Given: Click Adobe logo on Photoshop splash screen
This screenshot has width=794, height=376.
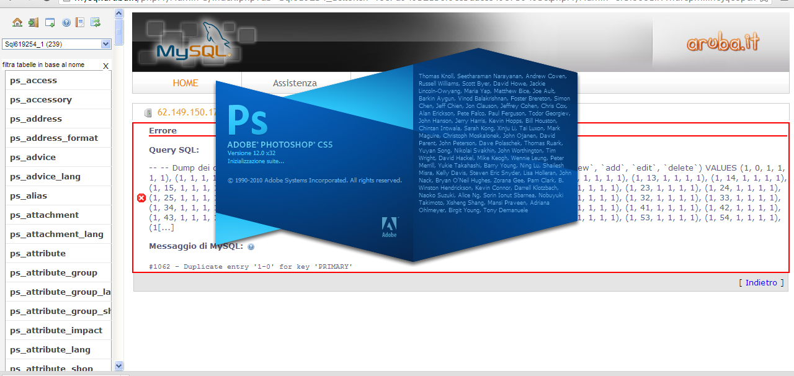Looking at the screenshot, I should coord(389,226).
